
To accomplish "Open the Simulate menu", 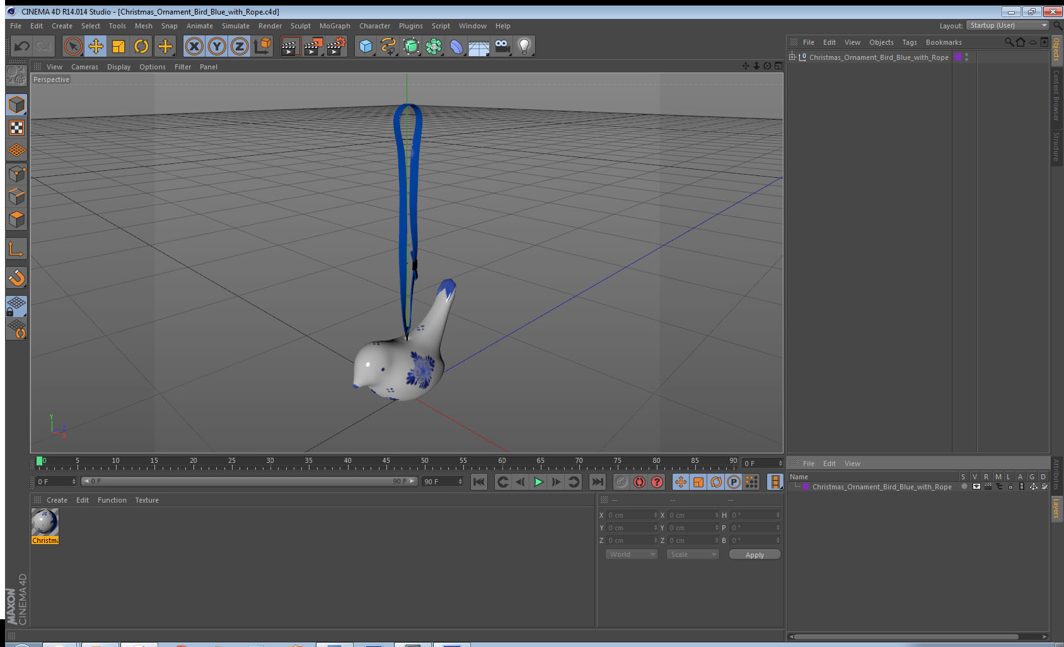I will pyautogui.click(x=236, y=26).
